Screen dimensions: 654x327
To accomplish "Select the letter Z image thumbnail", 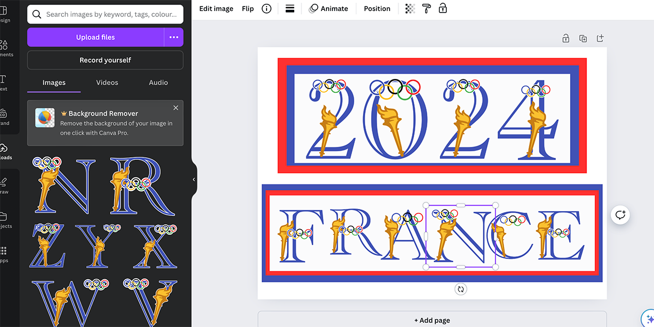I will pos(48,245).
